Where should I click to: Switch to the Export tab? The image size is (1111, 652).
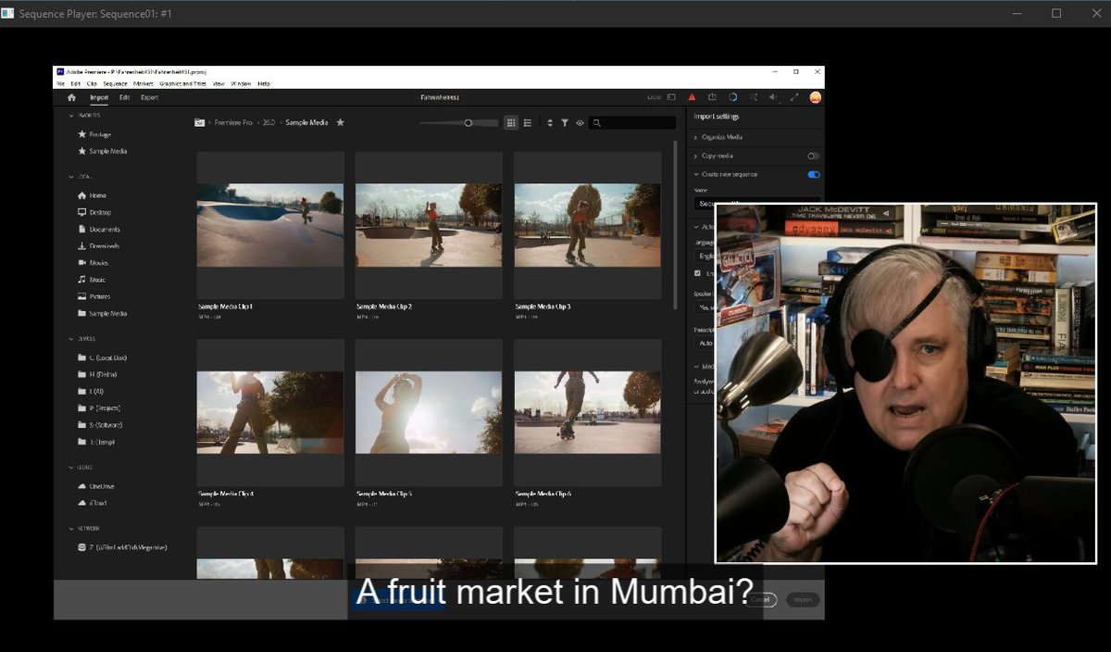pos(149,97)
